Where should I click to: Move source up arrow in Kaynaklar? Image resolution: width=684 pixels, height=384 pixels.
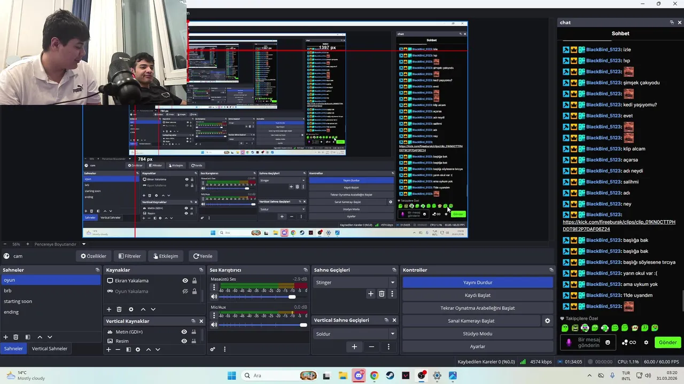tap(143, 309)
